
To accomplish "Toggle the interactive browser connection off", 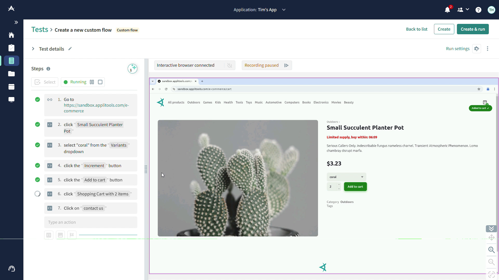I will (x=229, y=65).
